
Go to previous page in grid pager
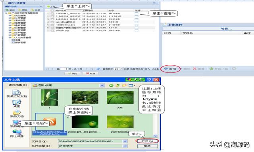[x=52, y=69]
